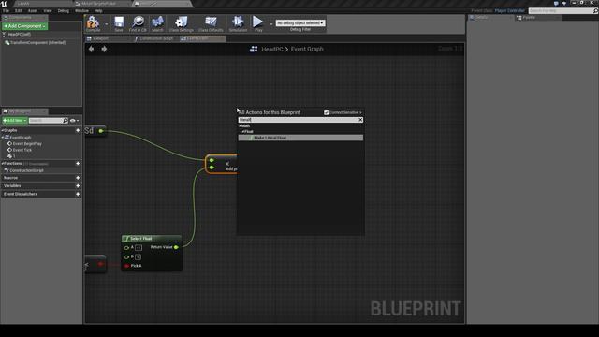The width and height of the screenshot is (599, 337).
Task: Add a new macro with plus icon
Action: (78, 178)
